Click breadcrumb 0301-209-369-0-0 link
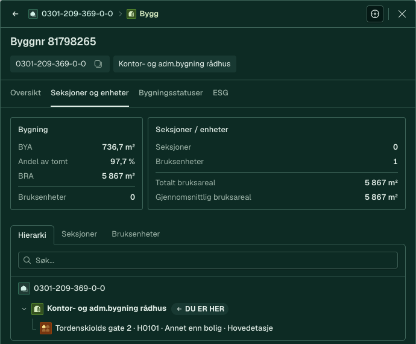 click(77, 14)
